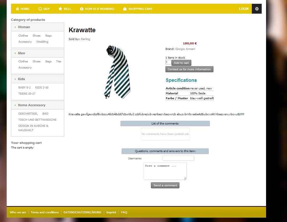This screenshot has height=222, width=287.
Task: Click the quantity input field
Action: (x=168, y=62)
